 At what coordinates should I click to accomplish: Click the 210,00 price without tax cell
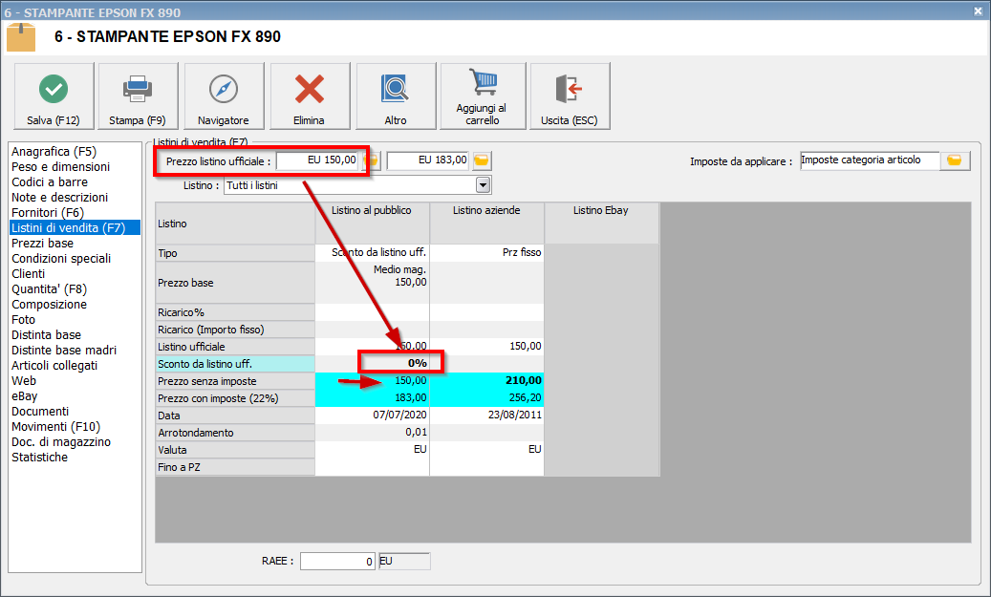pos(486,381)
